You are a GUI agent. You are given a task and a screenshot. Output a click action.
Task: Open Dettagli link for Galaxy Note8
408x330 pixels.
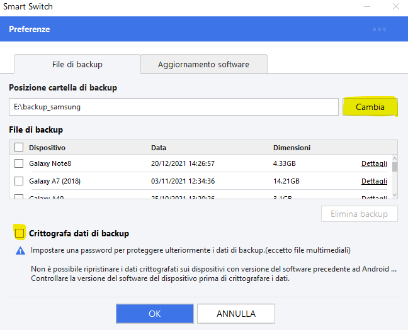tap(374, 163)
